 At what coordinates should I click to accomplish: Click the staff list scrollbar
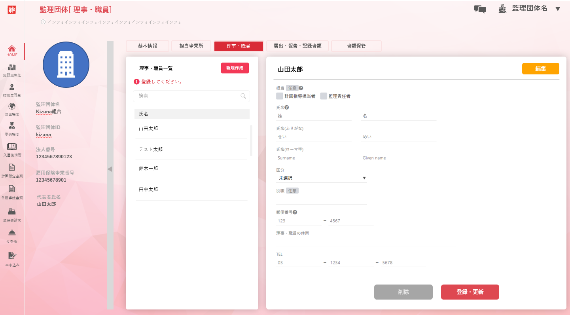tap(251, 140)
